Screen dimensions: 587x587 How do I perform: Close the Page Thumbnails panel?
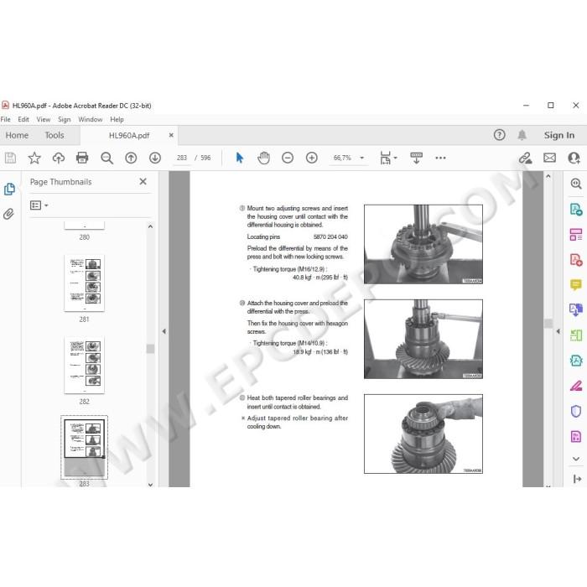(143, 182)
